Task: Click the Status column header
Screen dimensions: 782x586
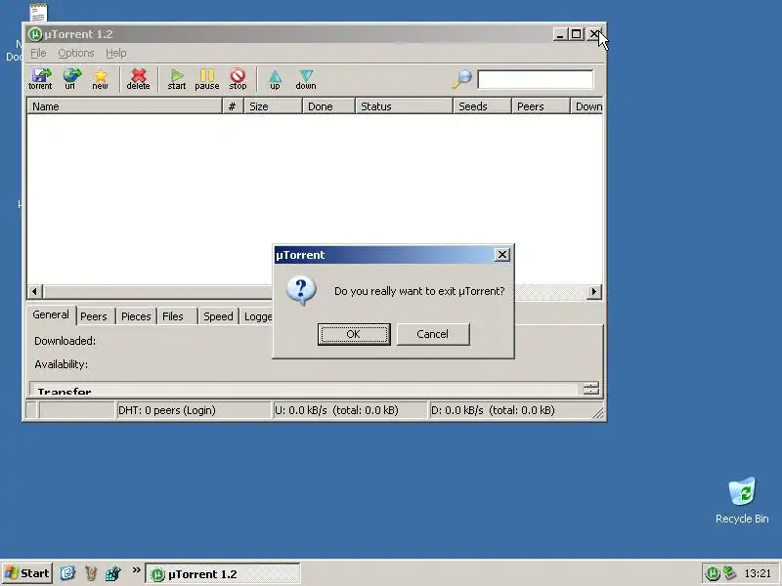Action: point(404,106)
